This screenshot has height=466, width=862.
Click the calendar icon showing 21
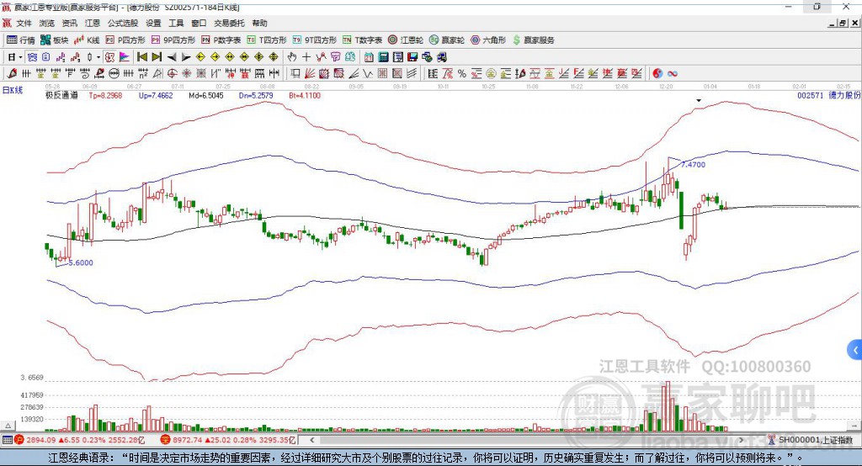tap(369, 57)
